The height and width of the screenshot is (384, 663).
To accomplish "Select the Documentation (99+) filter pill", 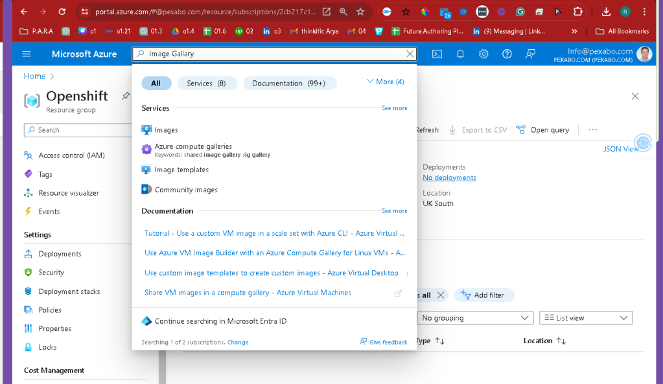I will tap(289, 84).
